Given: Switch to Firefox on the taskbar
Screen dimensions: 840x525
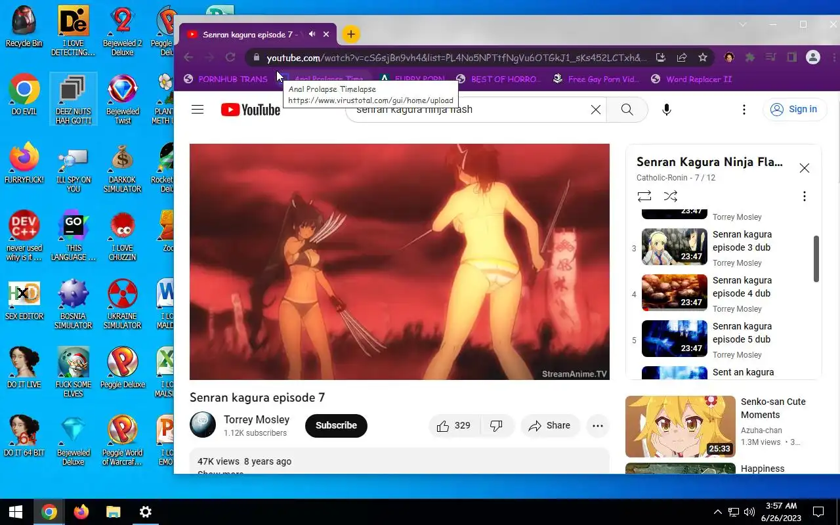Looking at the screenshot, I should [81, 512].
